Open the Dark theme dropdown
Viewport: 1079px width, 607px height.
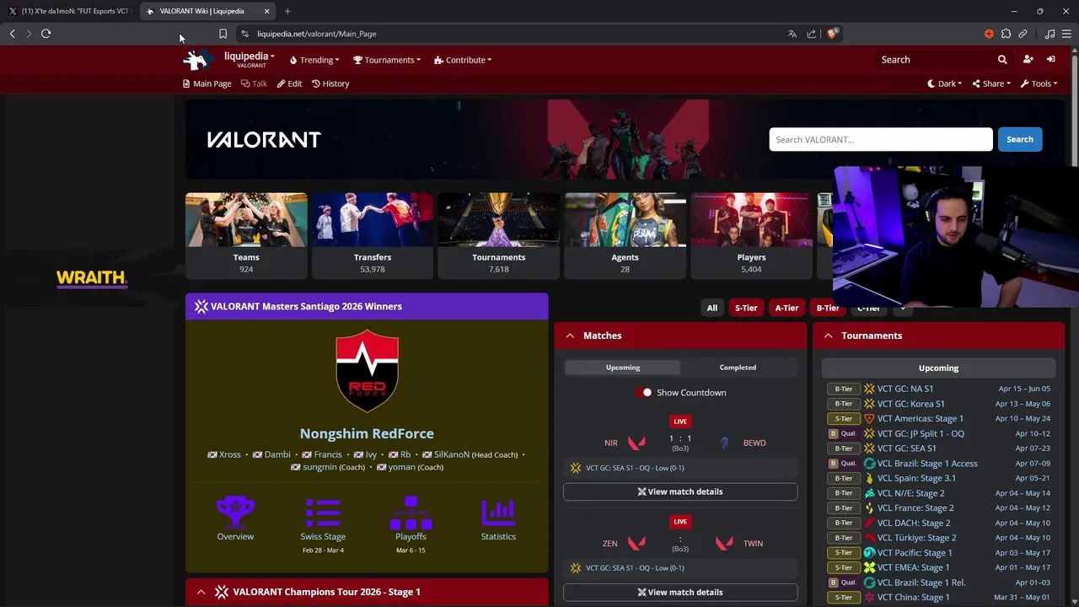(x=945, y=83)
